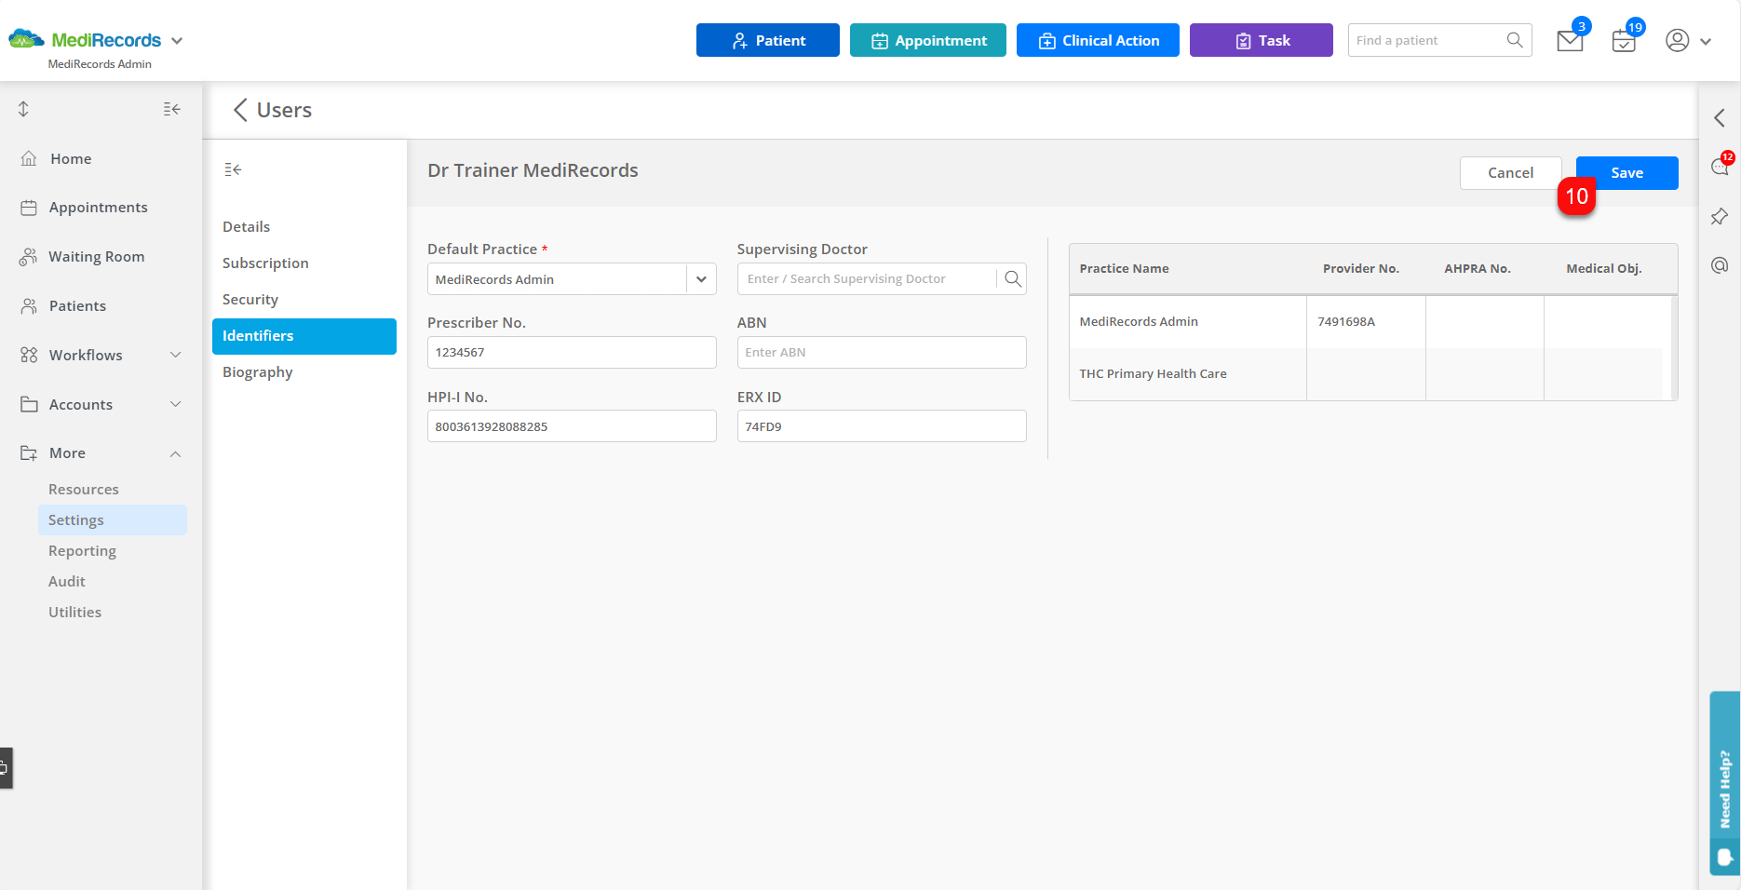Viewport: 1741px width, 890px height.
Task: Open Waiting Room in sidebar
Action: tap(96, 257)
